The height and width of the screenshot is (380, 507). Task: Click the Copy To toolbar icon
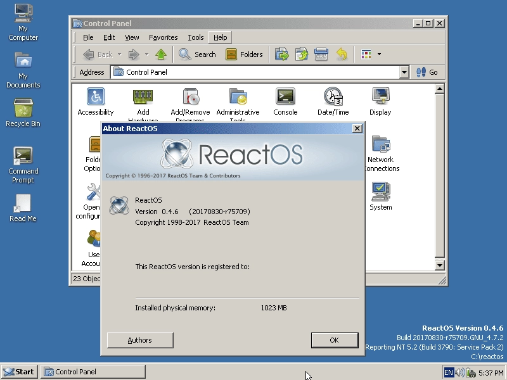pos(302,54)
